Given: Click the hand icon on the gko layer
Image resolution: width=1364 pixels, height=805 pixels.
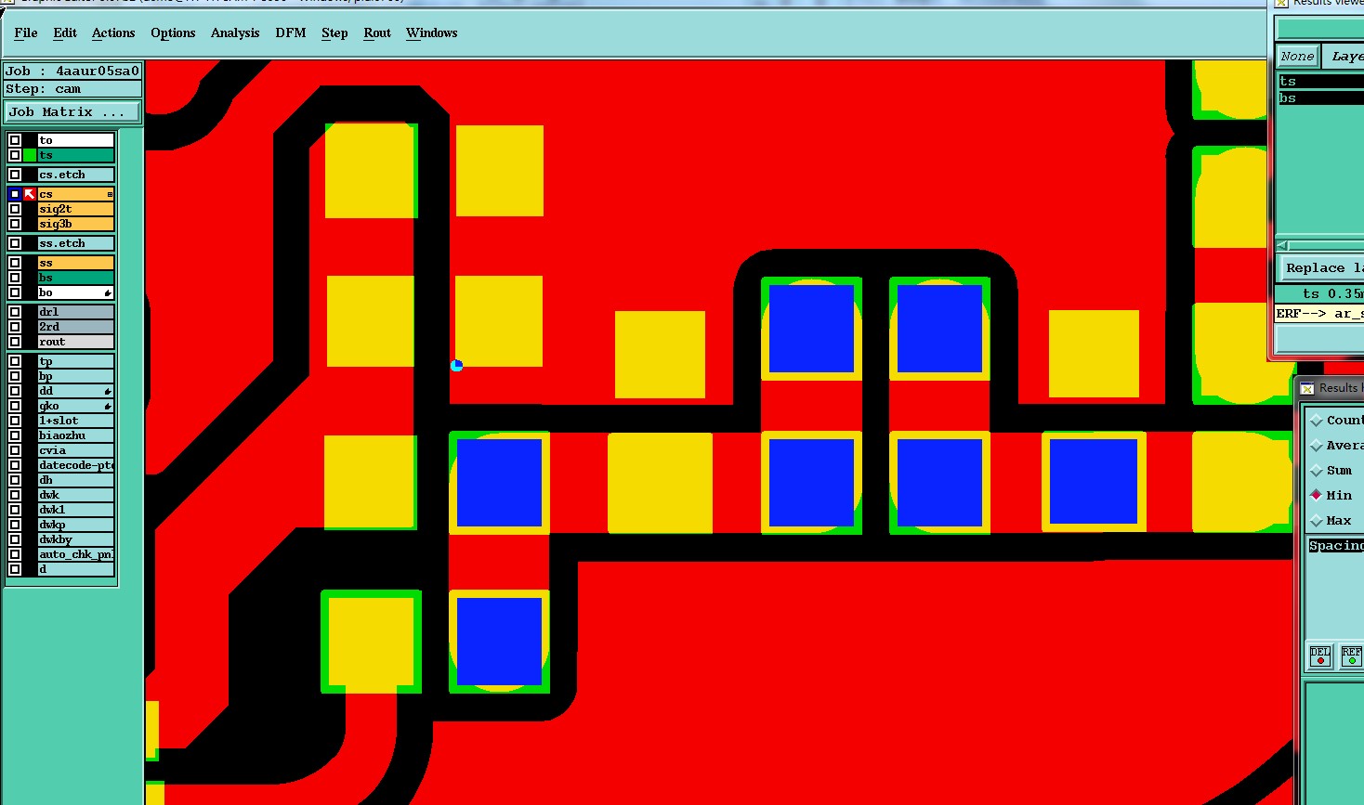Looking at the screenshot, I should [x=108, y=406].
